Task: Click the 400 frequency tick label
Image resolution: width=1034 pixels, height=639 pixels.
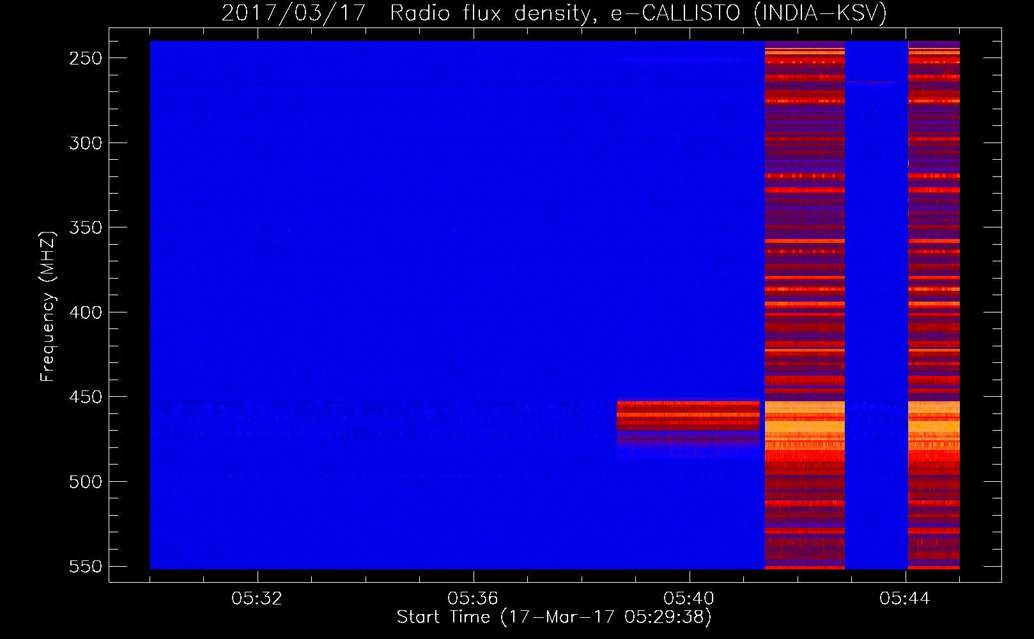Action: point(86,312)
